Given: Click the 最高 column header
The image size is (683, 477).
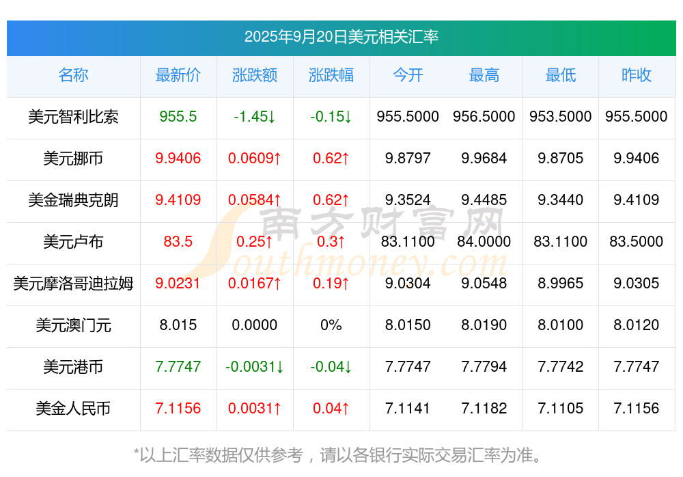Looking at the screenshot, I should click(x=484, y=75).
